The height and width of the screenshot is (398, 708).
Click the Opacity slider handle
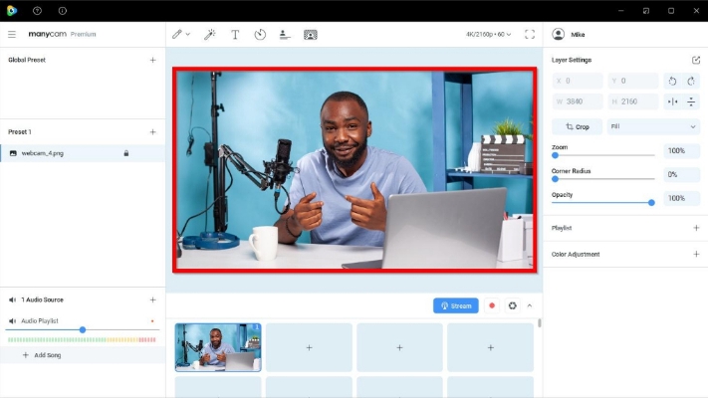click(651, 202)
